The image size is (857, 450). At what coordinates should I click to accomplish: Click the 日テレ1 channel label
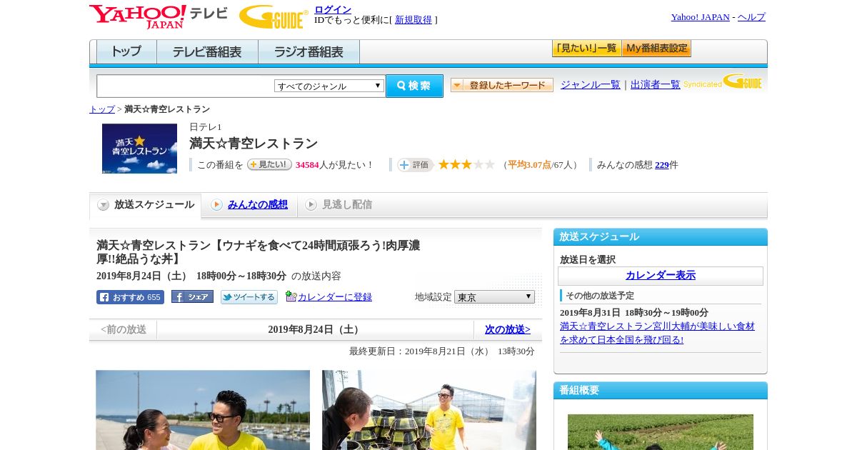[x=206, y=126]
